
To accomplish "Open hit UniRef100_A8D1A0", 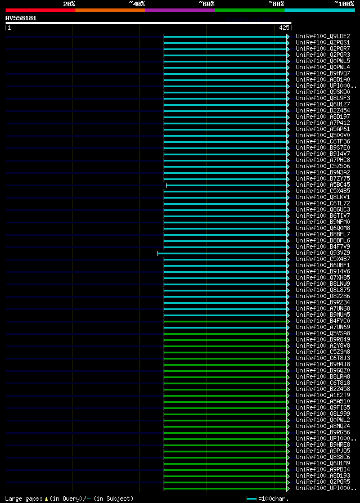I will pyautogui.click(x=323, y=79).
